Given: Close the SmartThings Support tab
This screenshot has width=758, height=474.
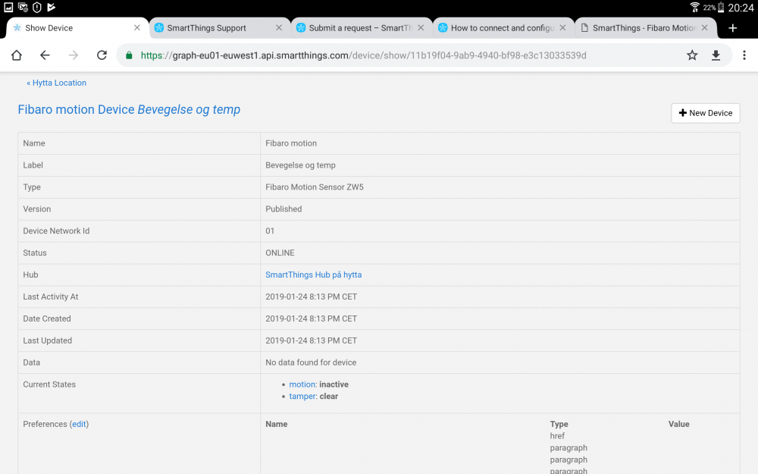Looking at the screenshot, I should [x=279, y=28].
